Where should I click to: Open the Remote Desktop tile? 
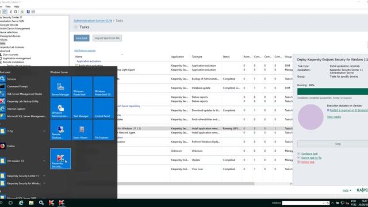click(x=60, y=130)
